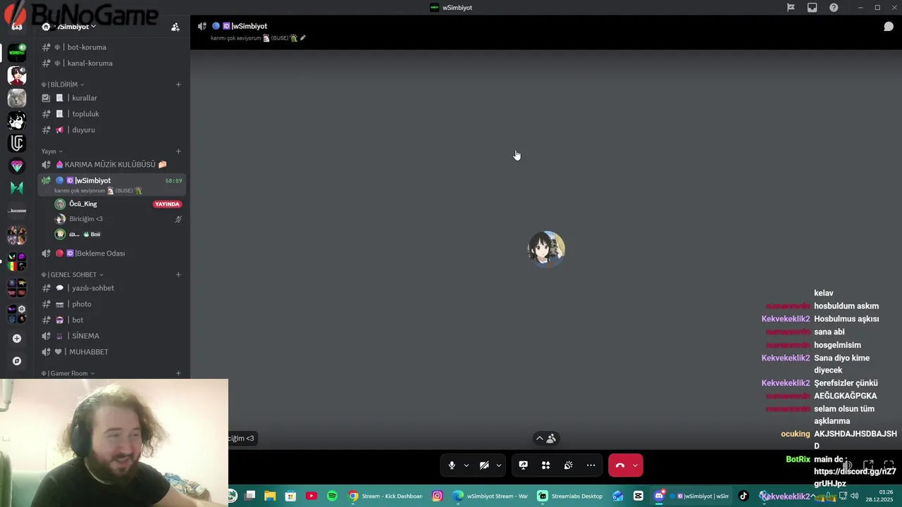Open the Discover servers compass icon
The width and height of the screenshot is (902, 507).
[x=17, y=361]
